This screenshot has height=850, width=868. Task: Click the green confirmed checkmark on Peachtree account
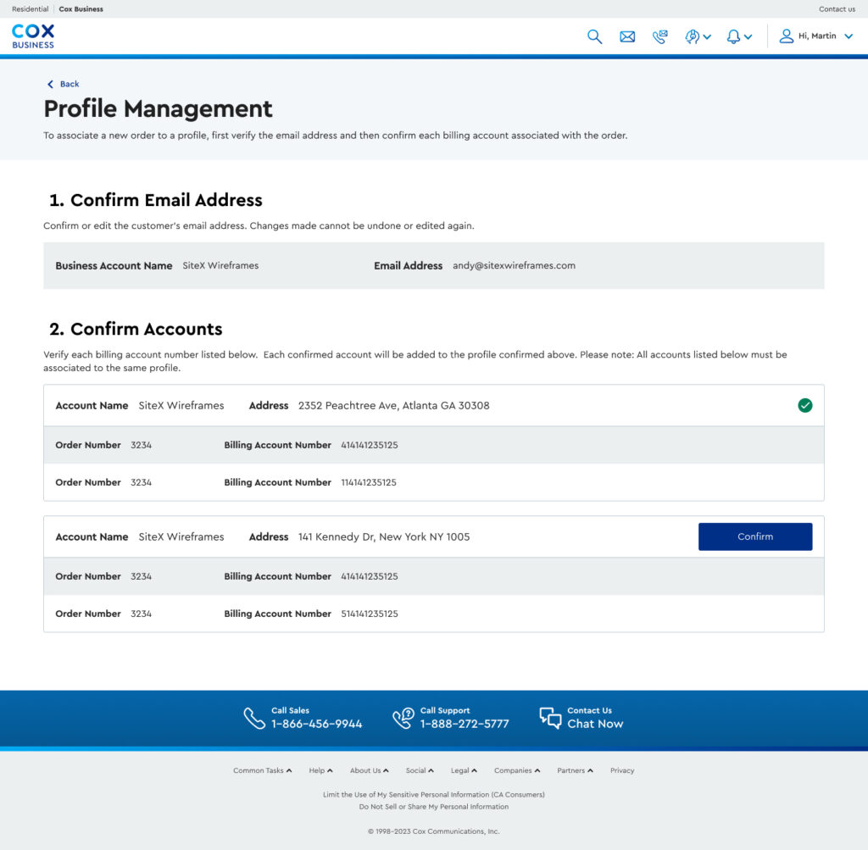pyautogui.click(x=804, y=405)
